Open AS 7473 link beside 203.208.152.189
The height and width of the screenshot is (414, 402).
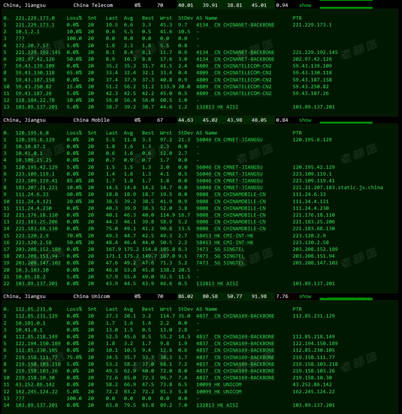click(202, 249)
